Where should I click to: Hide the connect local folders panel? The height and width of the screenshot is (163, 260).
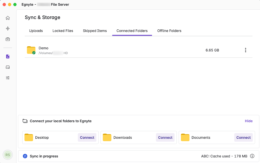(249, 121)
